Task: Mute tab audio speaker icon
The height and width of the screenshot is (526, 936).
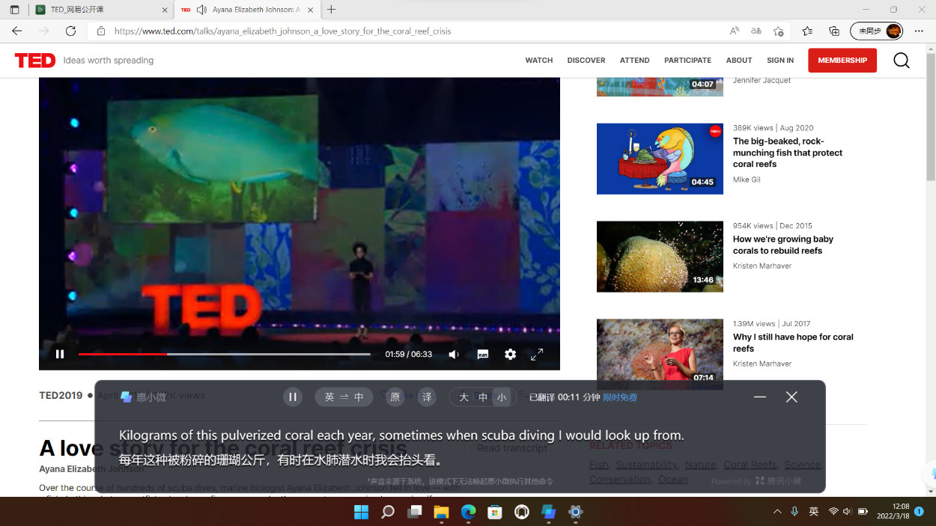Action: pos(201,10)
